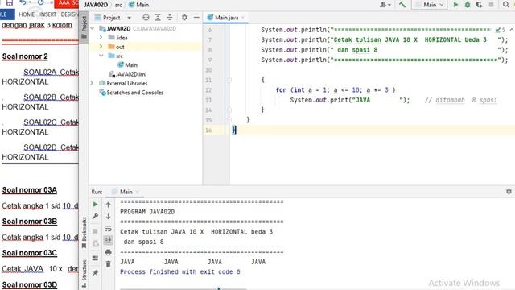Expand all in the Project panel
This screenshot has width=515, height=290.
click(x=158, y=18)
